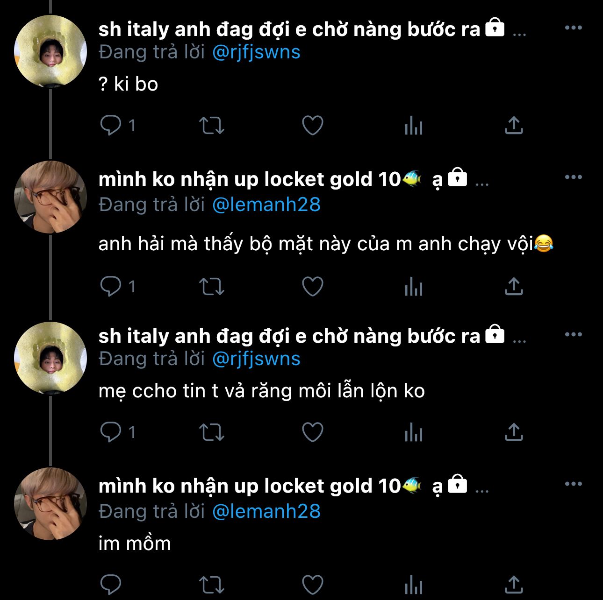Reply to the "? ki bo" tweet
The height and width of the screenshot is (600, 603).
coord(111,125)
